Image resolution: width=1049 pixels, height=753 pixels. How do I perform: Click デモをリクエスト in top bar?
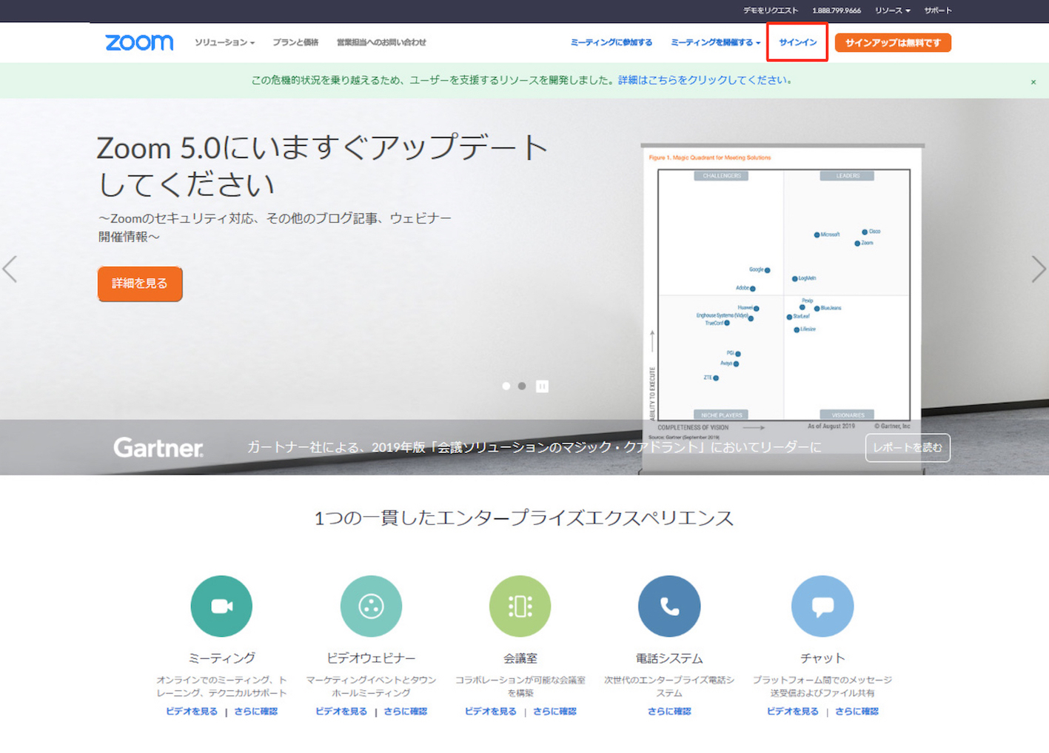pyautogui.click(x=771, y=10)
